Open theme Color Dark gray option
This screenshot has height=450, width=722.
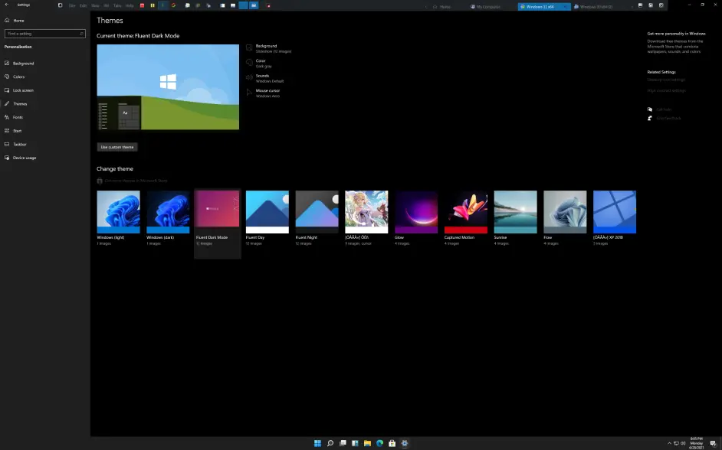[259, 64]
